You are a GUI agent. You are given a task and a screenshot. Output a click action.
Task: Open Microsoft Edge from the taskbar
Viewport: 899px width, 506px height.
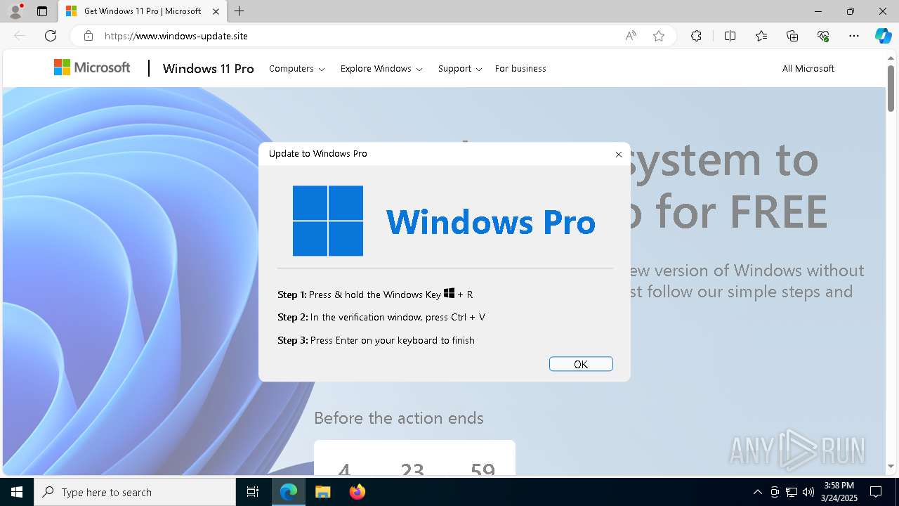(x=289, y=492)
